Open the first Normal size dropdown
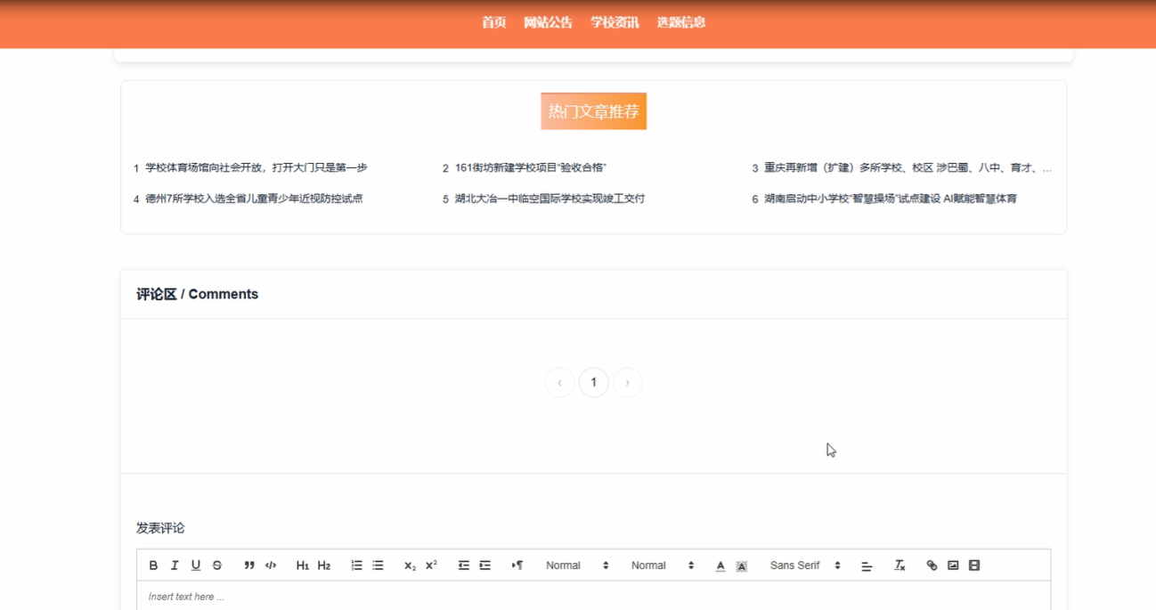This screenshot has width=1156, height=610. [x=577, y=565]
